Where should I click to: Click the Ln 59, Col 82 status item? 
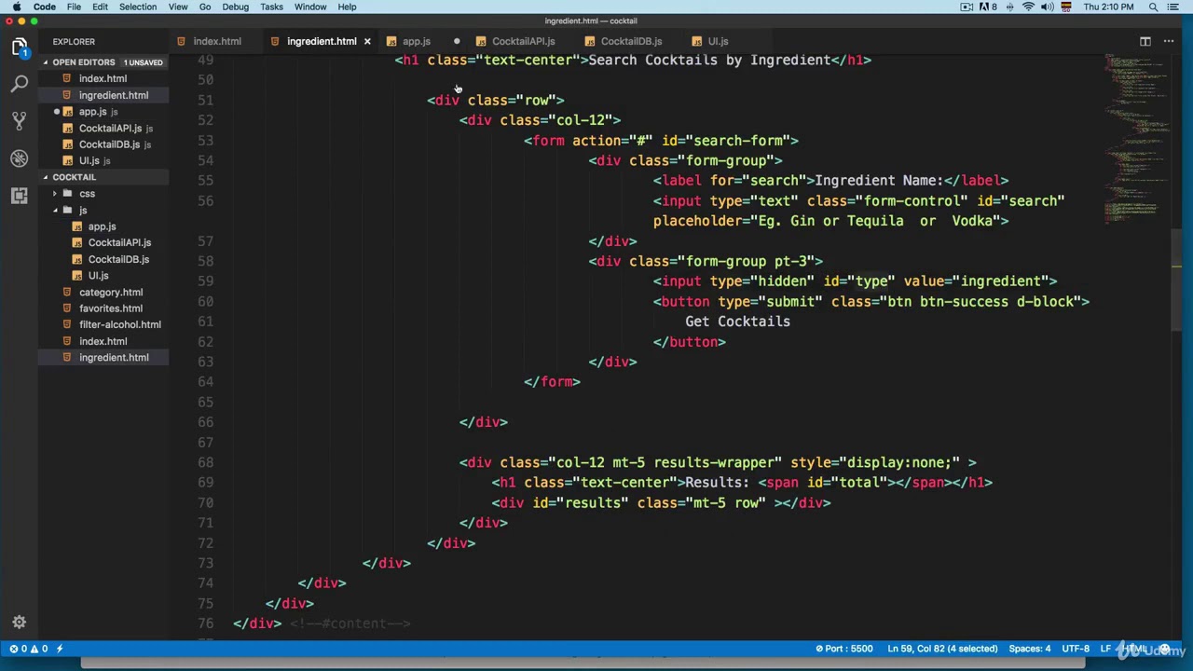[942, 649]
